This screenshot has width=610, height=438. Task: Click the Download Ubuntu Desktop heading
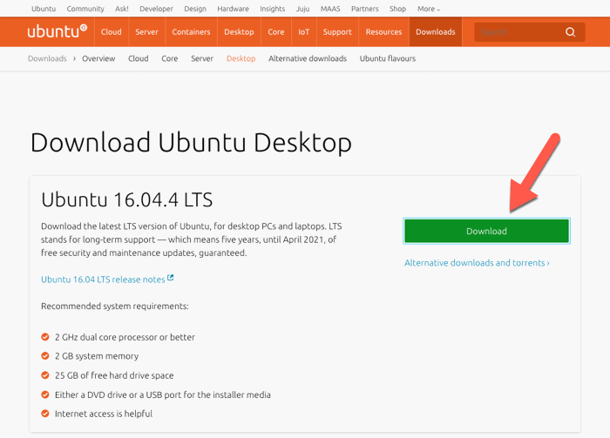pyautogui.click(x=191, y=143)
